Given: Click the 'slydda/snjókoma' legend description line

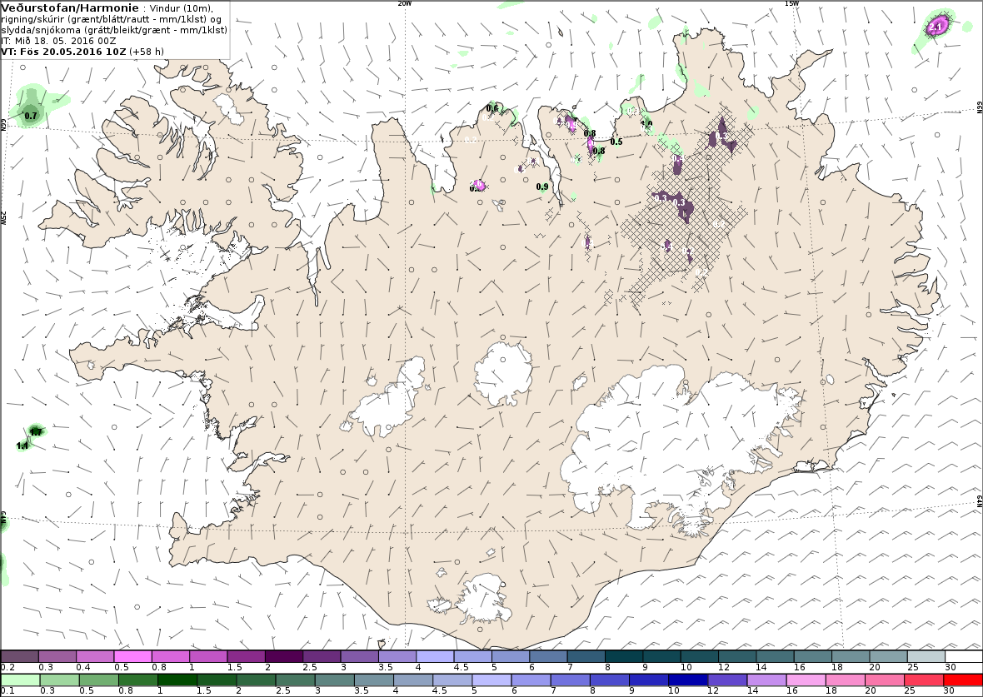Looking at the screenshot, I should pyautogui.click(x=115, y=30).
